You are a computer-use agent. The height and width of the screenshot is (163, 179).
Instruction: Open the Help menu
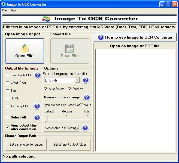click(x=13, y=10)
